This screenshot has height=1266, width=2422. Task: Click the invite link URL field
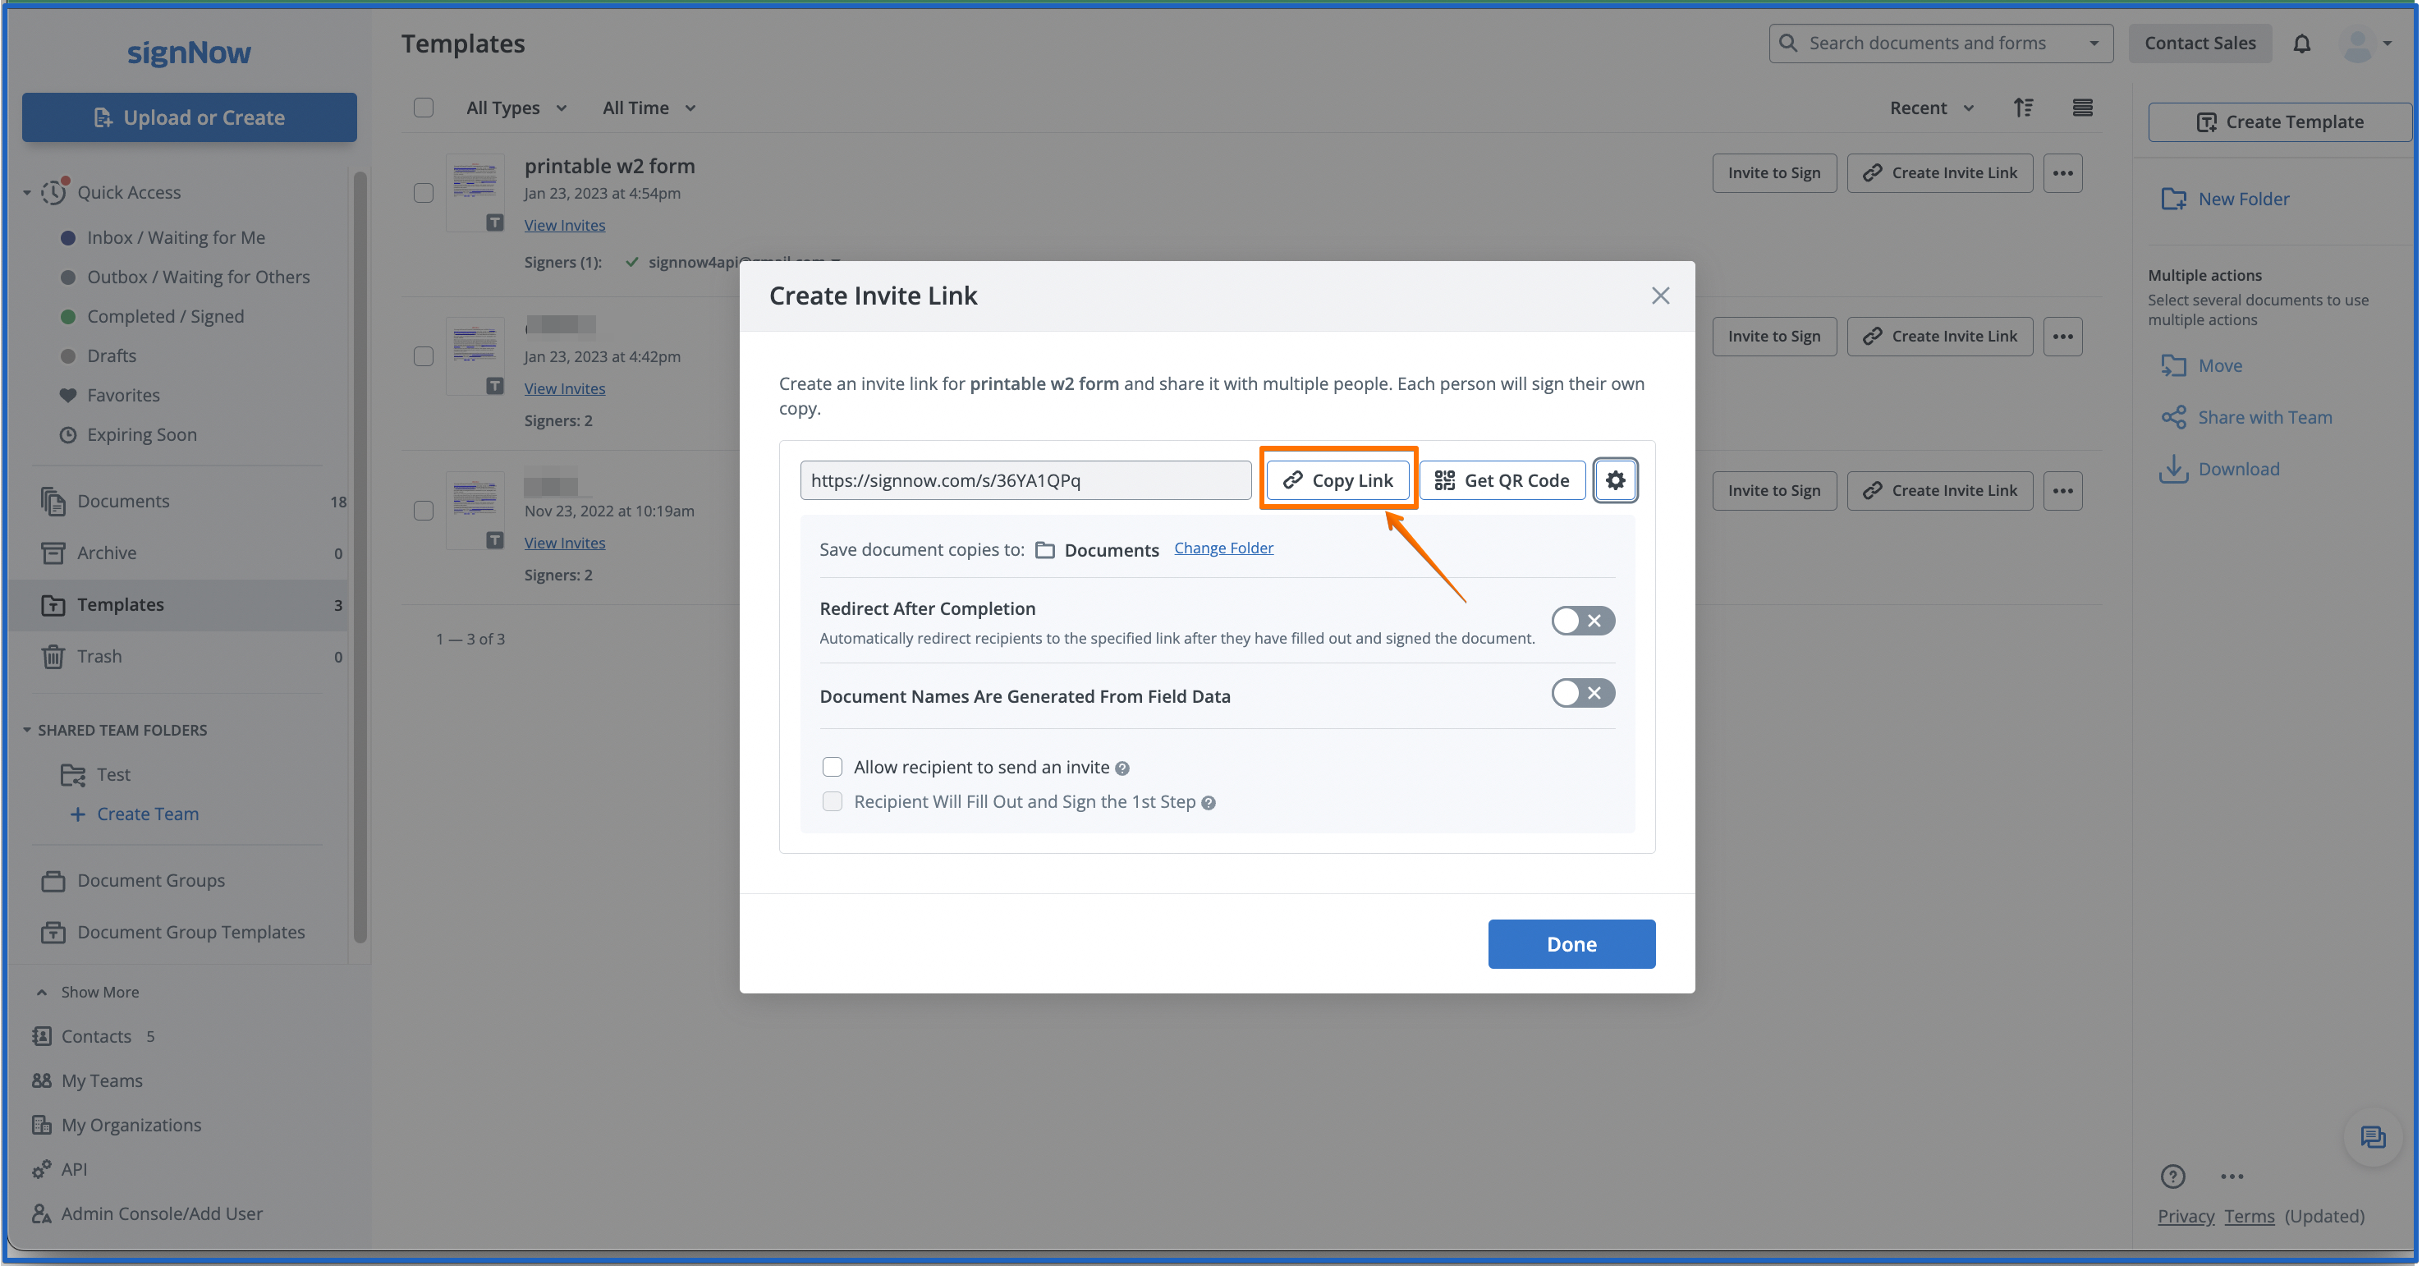click(x=1025, y=480)
